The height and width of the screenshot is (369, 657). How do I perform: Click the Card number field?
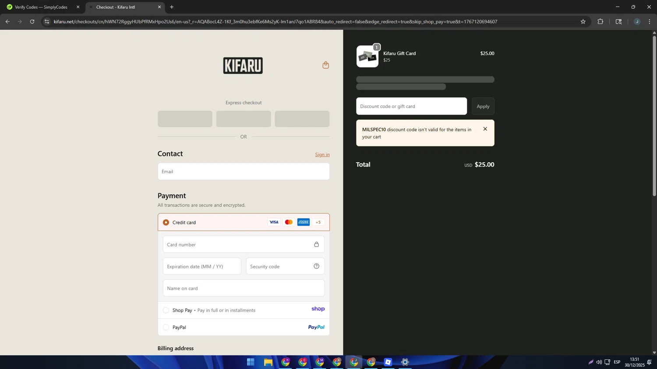(244, 244)
